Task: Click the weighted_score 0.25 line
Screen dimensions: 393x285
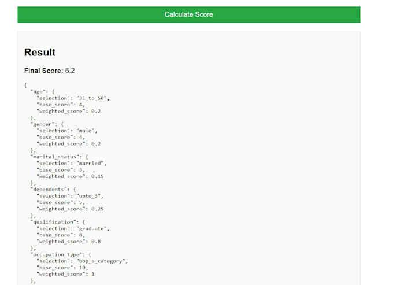Action: [70, 209]
